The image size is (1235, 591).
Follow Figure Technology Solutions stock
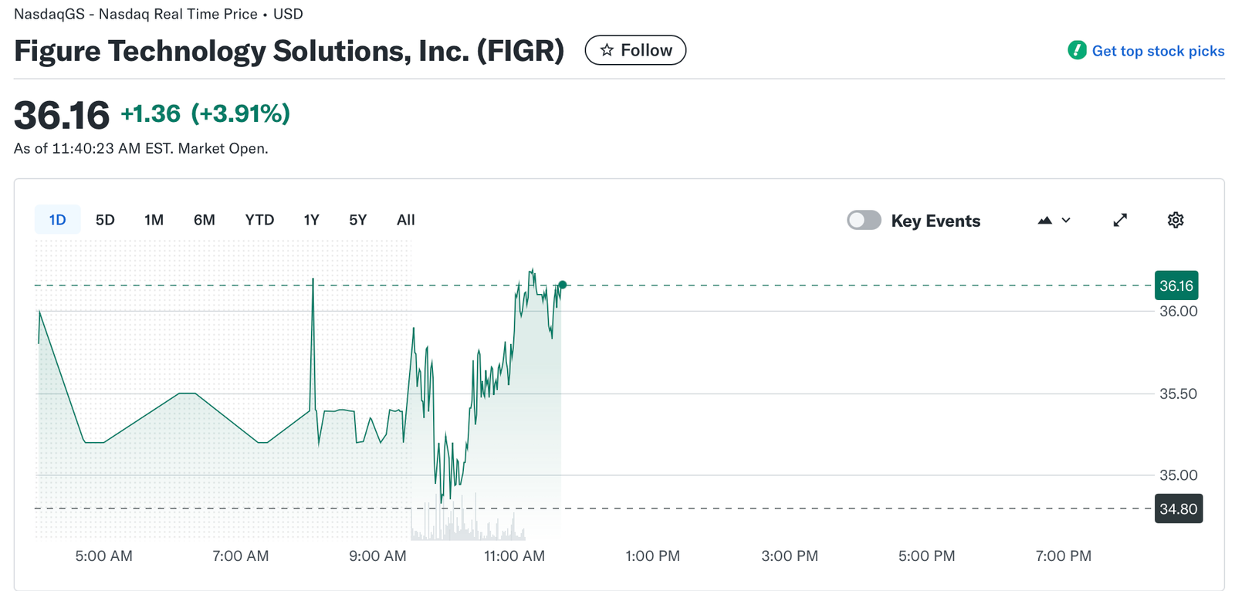point(635,50)
